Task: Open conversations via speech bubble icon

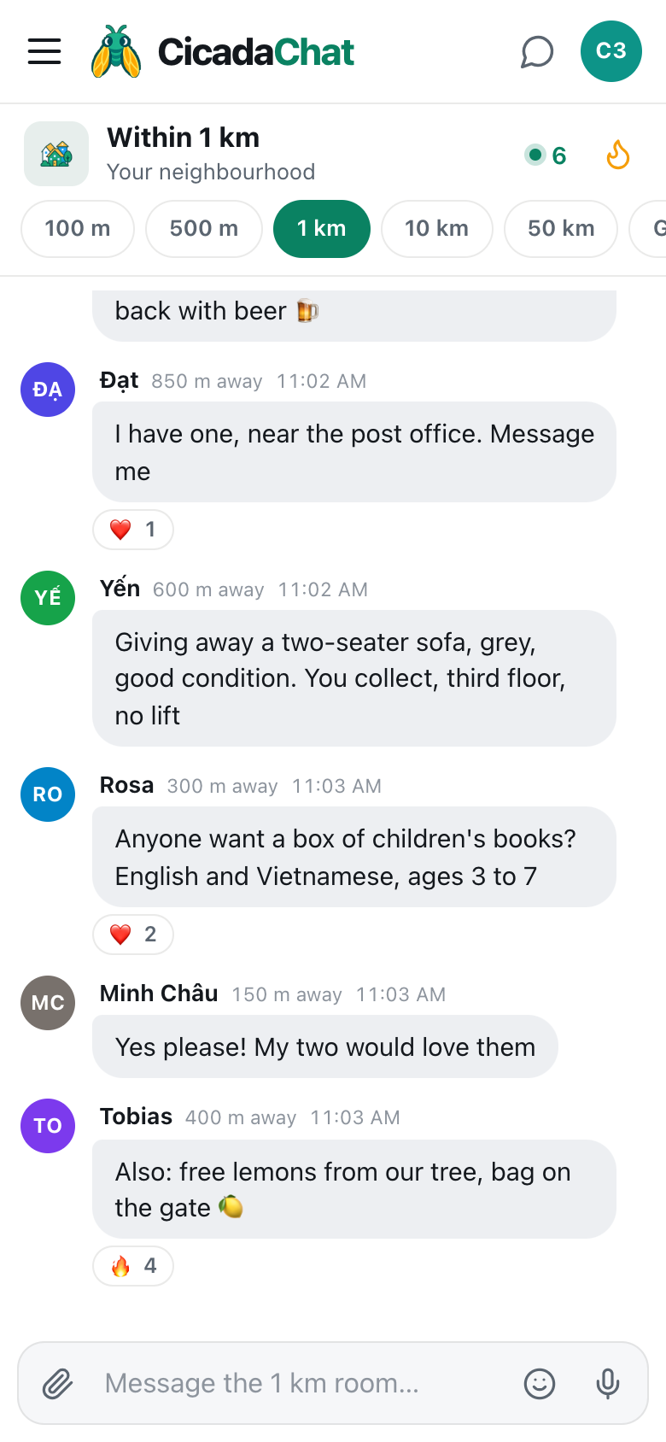Action: pyautogui.click(x=537, y=51)
